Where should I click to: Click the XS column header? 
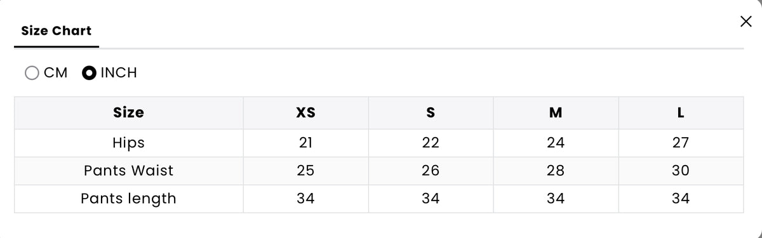click(x=305, y=113)
